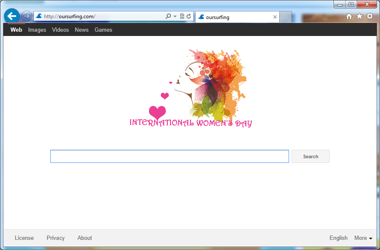Maximize the browser window
This screenshot has height=250, width=380.
coord(351,4)
